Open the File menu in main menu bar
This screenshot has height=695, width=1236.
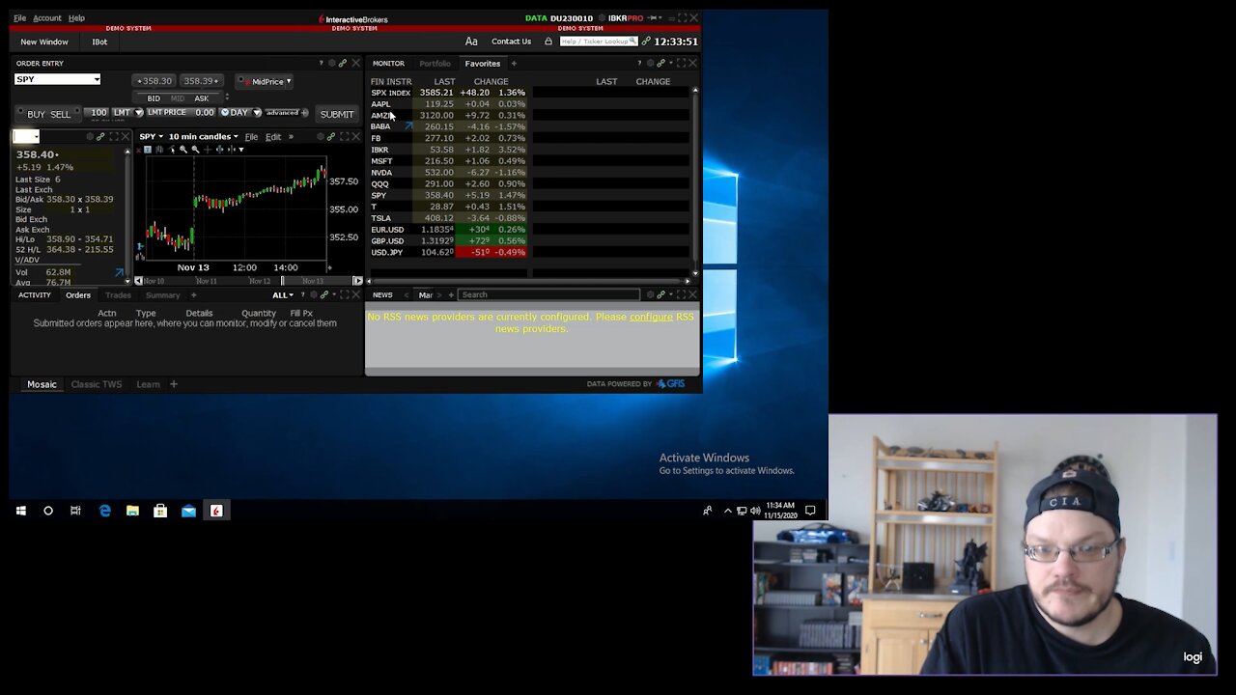tap(19, 18)
